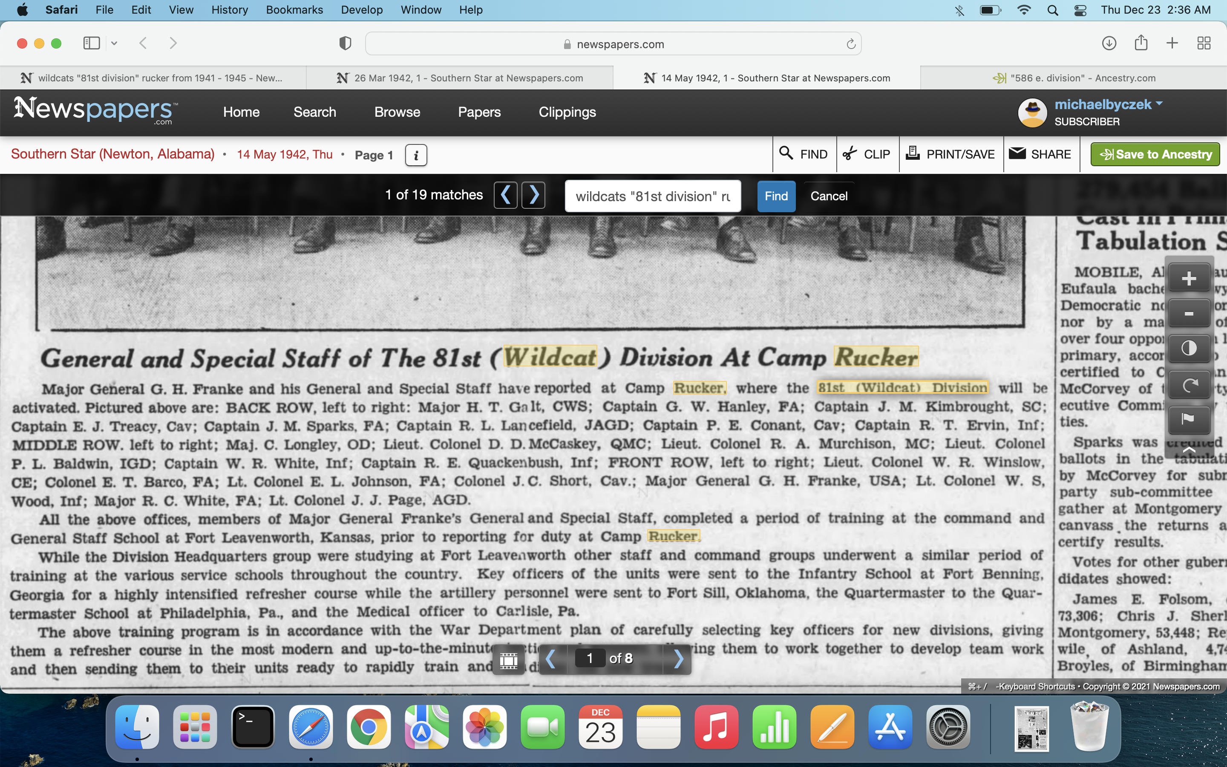Collapse the viewer tools panel chevron
This screenshot has width=1227, height=767.
[1189, 450]
